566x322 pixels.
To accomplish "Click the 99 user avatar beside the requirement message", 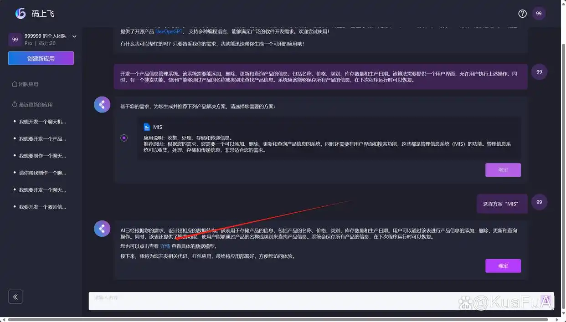I will tap(539, 72).
